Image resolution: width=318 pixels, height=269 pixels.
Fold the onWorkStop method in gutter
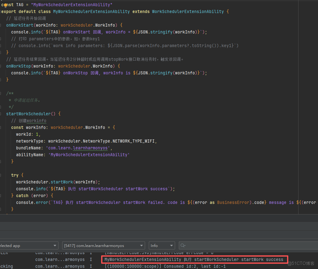coord(1,66)
